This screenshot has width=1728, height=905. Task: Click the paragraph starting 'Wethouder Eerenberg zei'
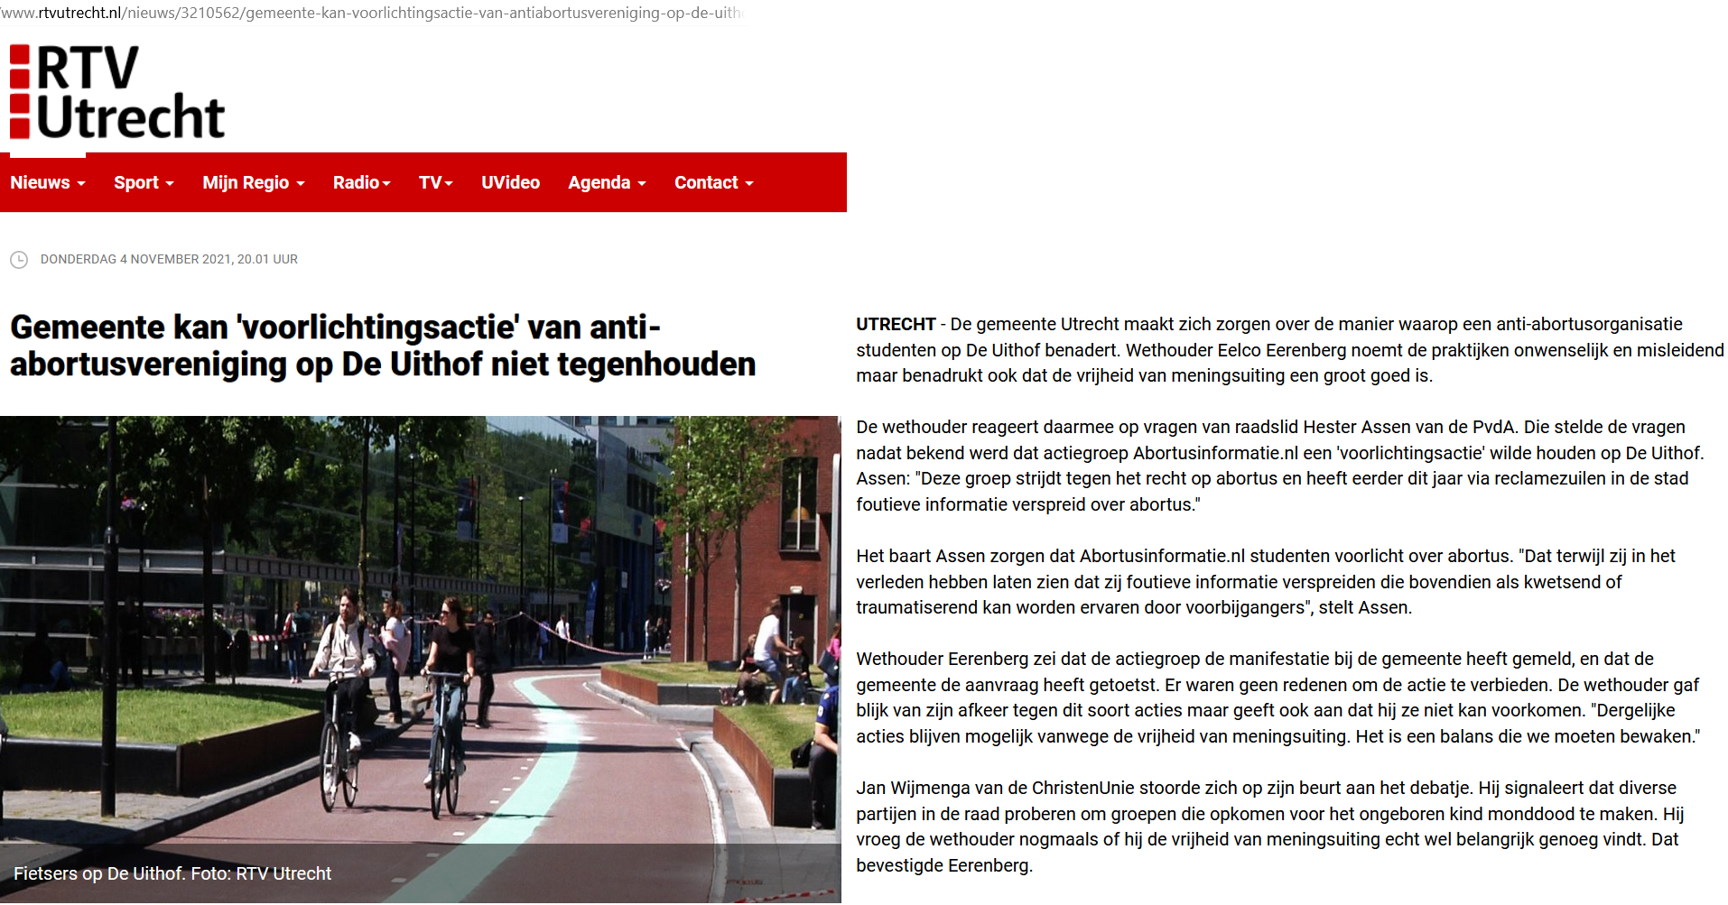pos(1278,697)
